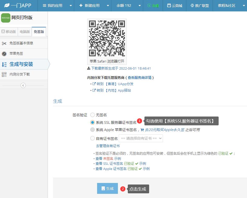Click the QR code image
Image resolution: width=247 pixels, height=198 pixels.
tap(107, 39)
